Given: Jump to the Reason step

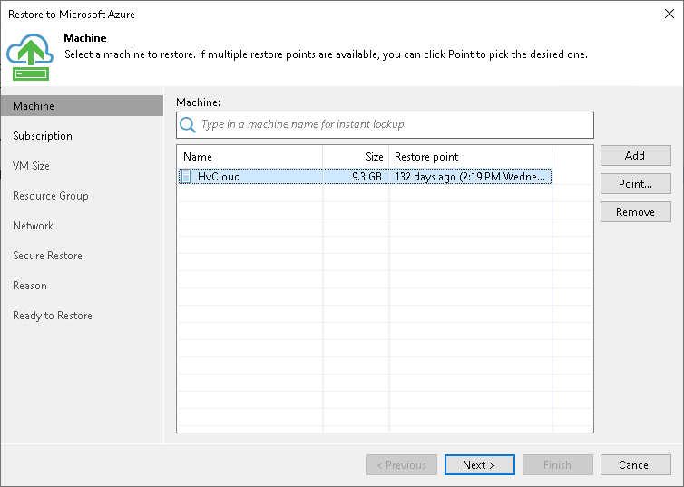Looking at the screenshot, I should point(30,286).
